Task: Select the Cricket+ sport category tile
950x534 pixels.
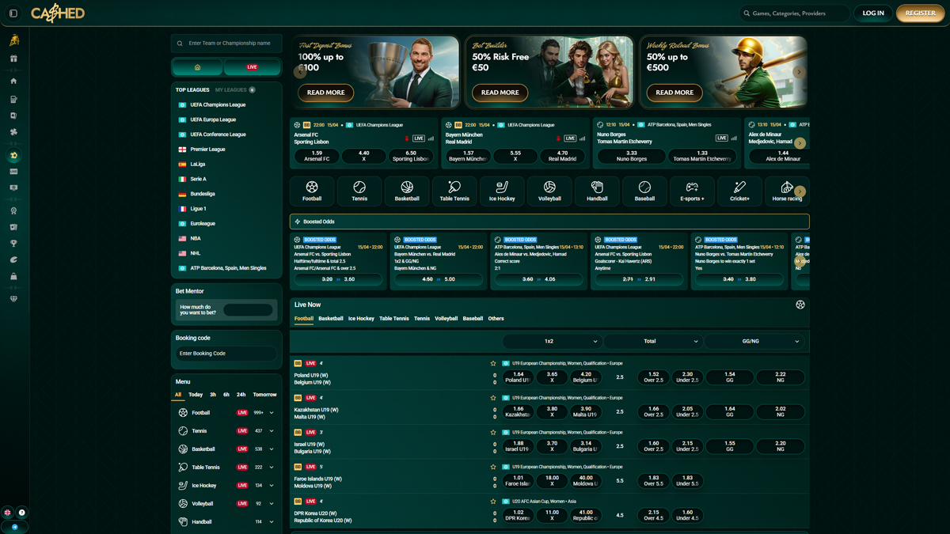Action: point(739,191)
